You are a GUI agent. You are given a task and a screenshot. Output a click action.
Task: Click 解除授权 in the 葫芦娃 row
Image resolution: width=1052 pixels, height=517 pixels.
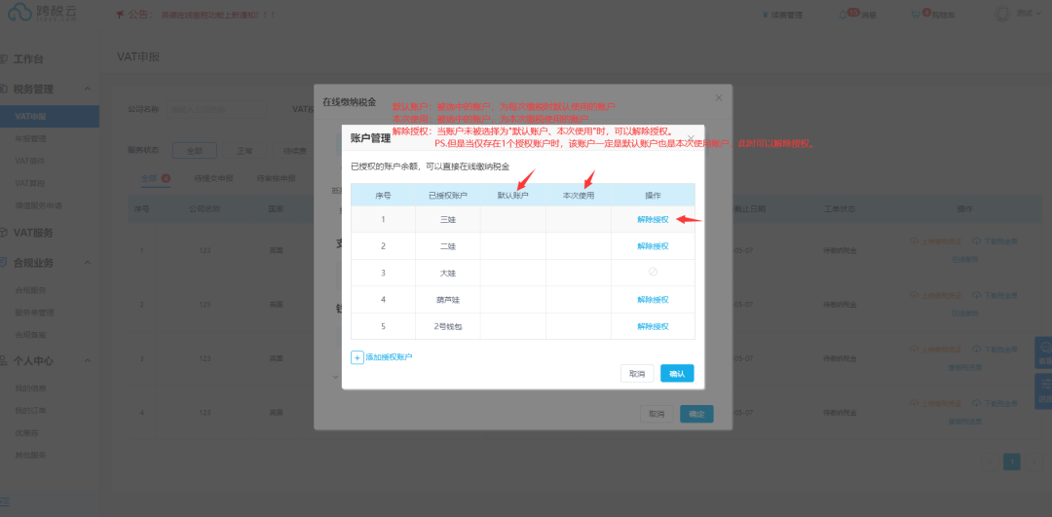653,300
